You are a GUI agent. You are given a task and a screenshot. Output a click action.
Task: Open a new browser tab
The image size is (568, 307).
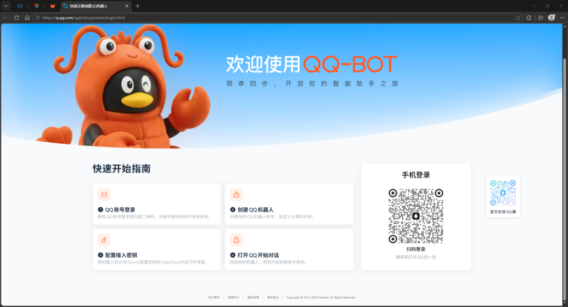(138, 6)
